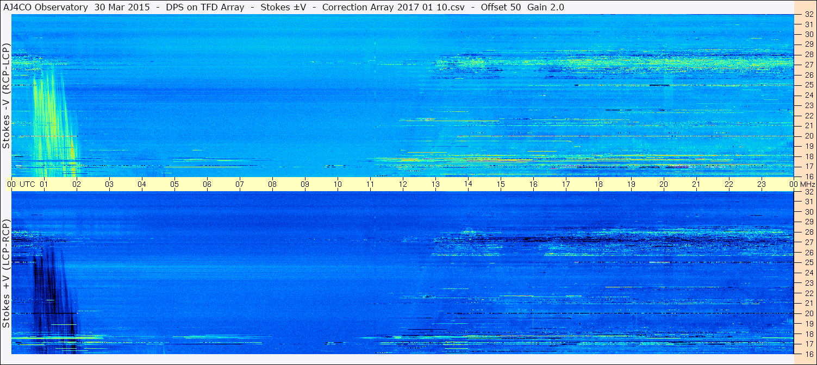Select the 19 hour mark on time axis
Image resolution: width=817 pixels, height=365 pixels.
(x=631, y=184)
